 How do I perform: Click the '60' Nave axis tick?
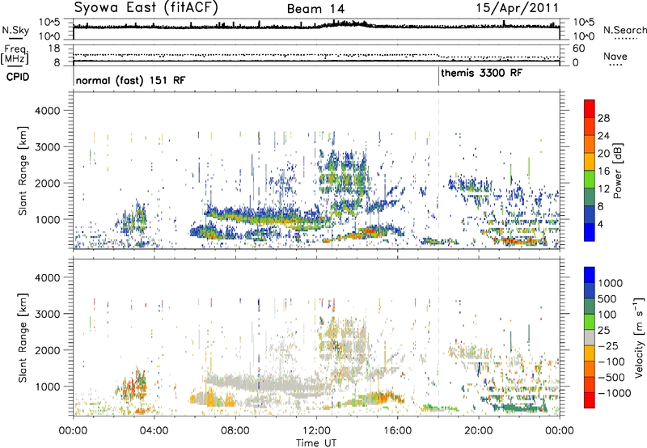(x=579, y=49)
